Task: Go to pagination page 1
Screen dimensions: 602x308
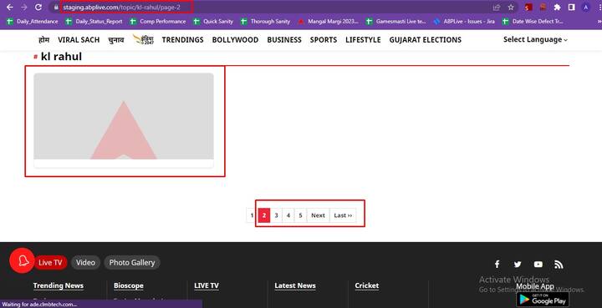Action: coord(252,215)
